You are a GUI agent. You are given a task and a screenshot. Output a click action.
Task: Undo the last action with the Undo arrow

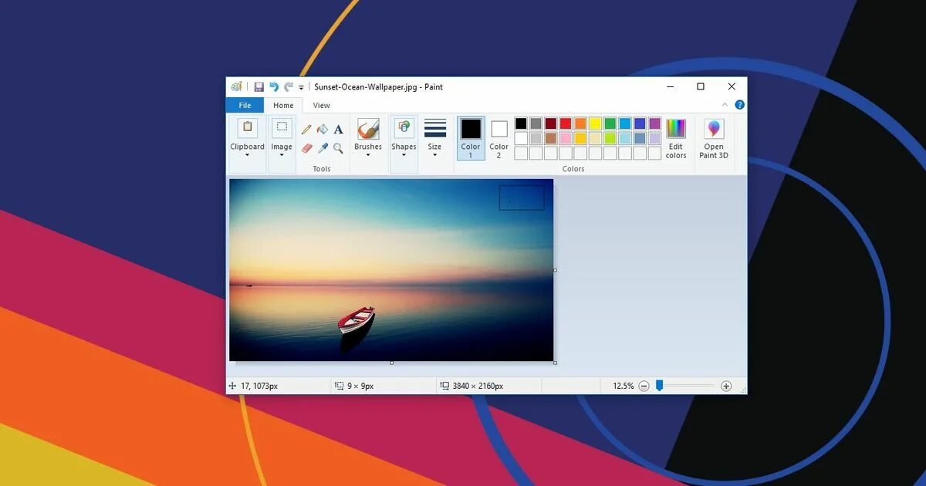point(274,87)
